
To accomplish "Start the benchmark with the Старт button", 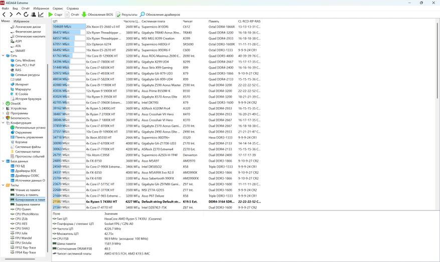I will tap(55, 15).
